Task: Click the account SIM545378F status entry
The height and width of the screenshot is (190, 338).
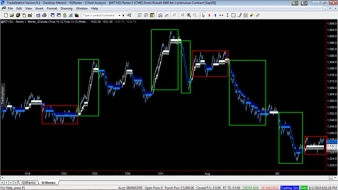Action: [130, 188]
